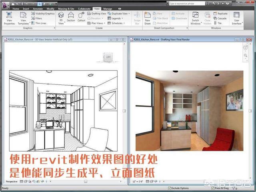Switch to the Modify ribbon tab
The image size is (256, 192).
[50, 9]
